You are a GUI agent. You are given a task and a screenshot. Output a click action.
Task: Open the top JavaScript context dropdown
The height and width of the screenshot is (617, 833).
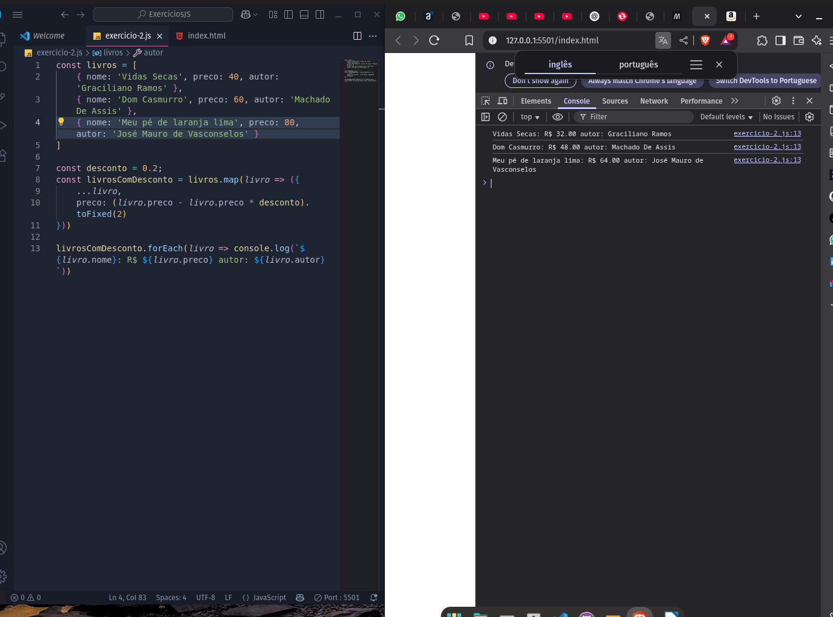pos(530,117)
